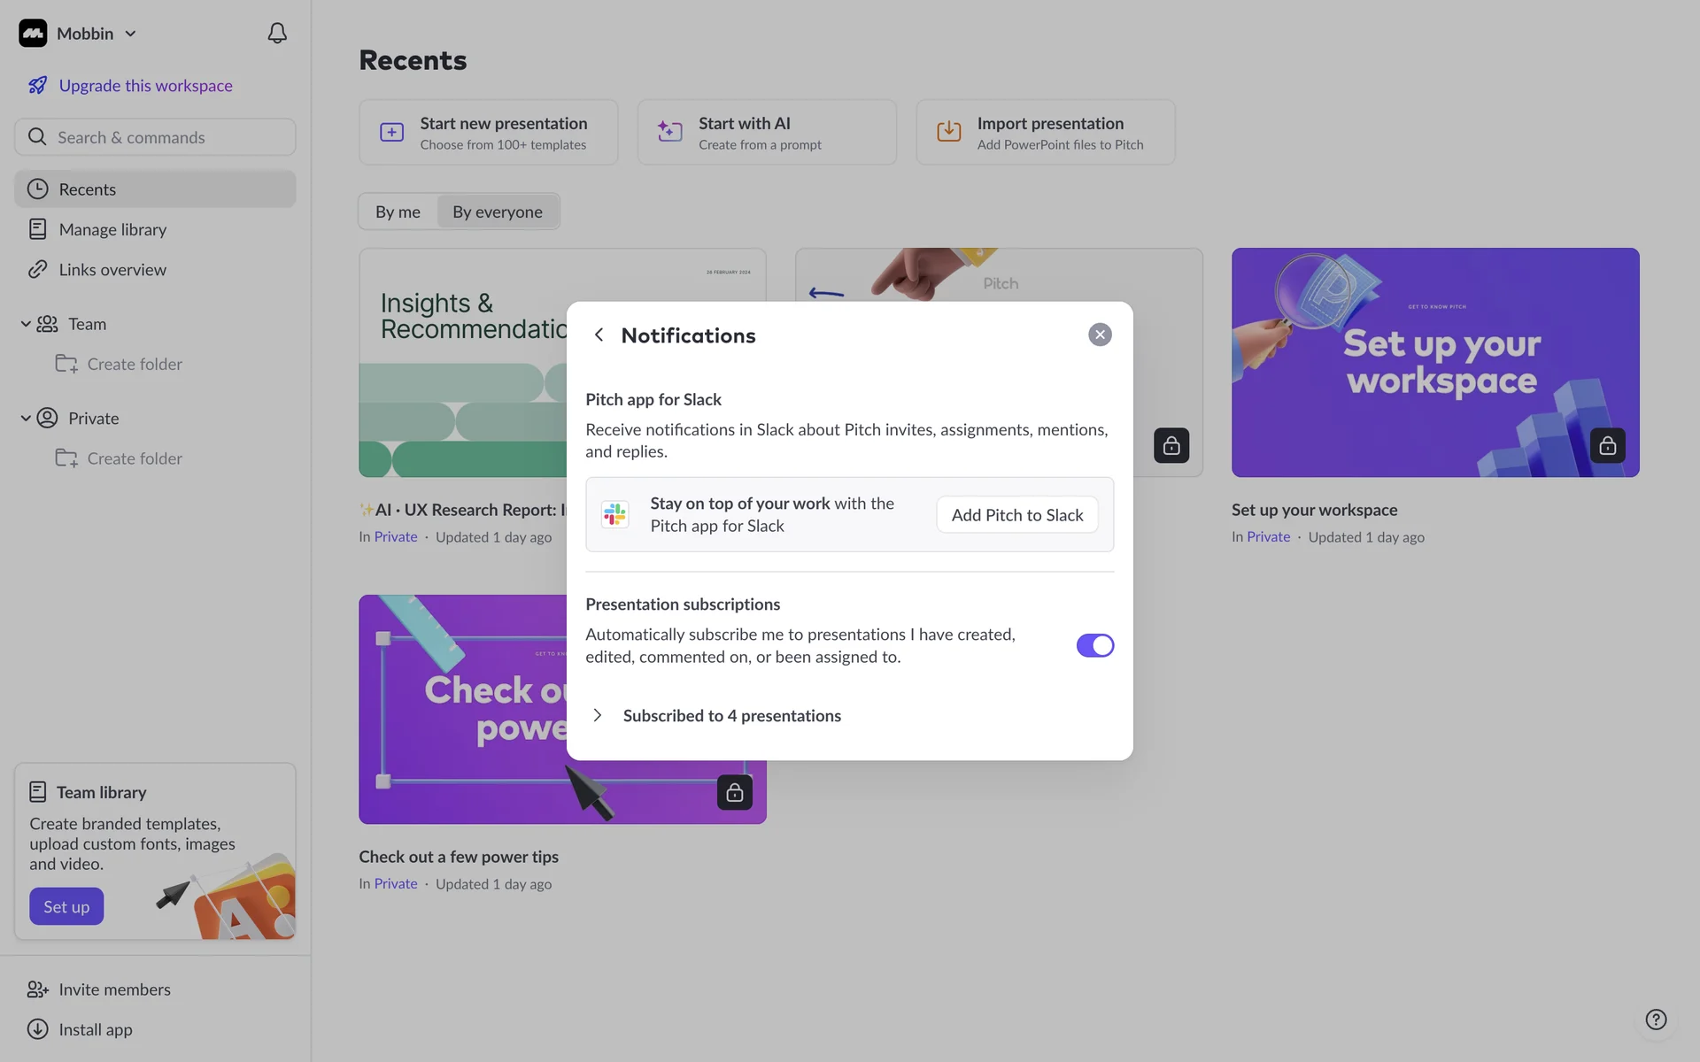
Task: Collapse the Team section chevron
Action: 26,324
